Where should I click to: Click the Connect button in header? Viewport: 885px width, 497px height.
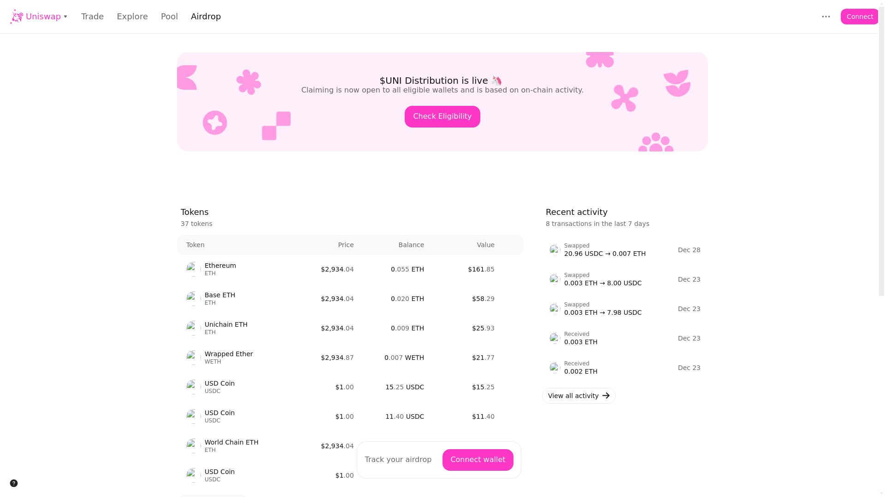click(x=859, y=17)
